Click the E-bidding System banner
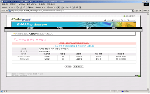This screenshot has width=150, height=94. pos(73,24)
